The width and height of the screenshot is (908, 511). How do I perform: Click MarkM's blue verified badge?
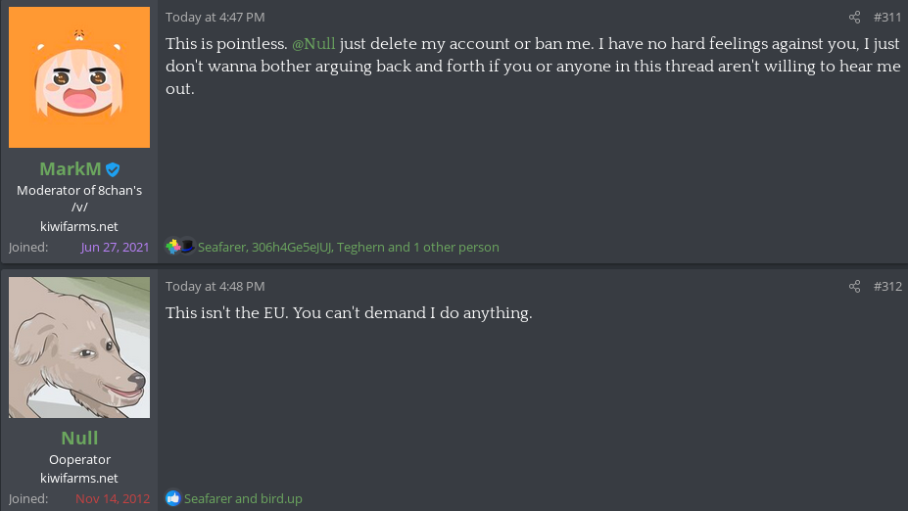tap(113, 169)
